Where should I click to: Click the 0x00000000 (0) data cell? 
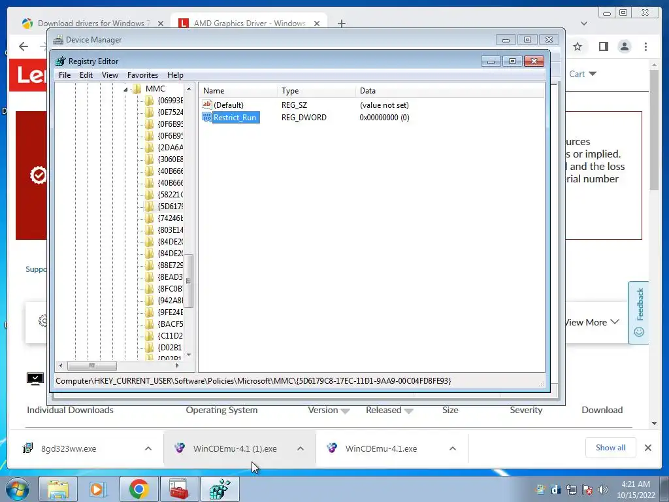[384, 118]
